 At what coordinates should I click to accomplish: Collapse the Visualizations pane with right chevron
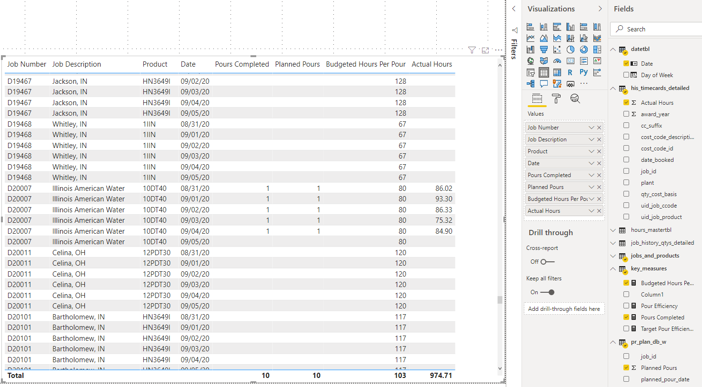click(x=600, y=9)
